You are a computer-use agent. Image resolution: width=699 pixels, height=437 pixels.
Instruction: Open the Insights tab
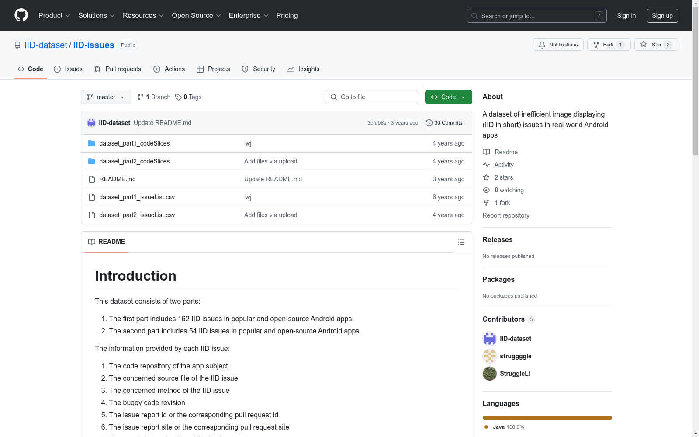(x=303, y=69)
